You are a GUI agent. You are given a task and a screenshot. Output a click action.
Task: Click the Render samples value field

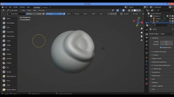pos(166,42)
